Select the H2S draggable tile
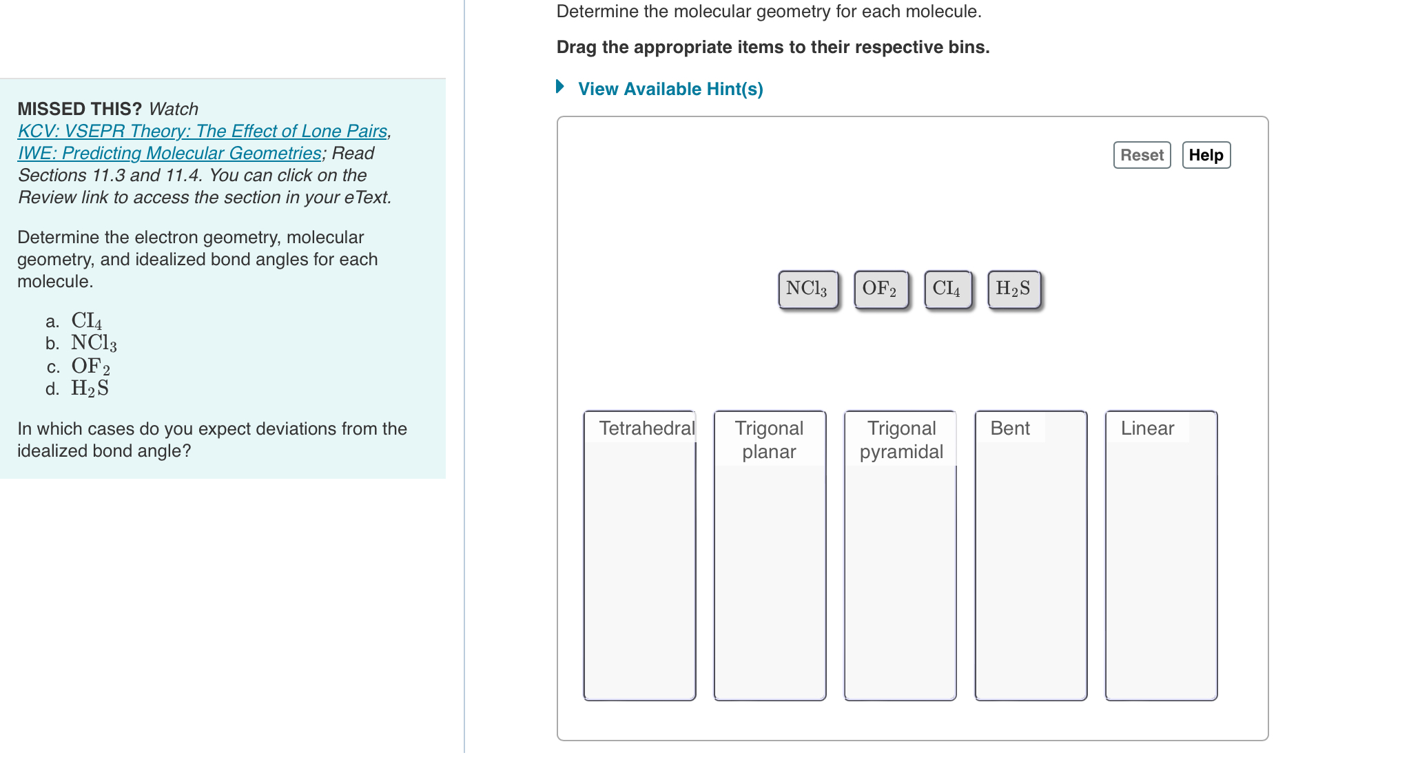Image resolution: width=1420 pixels, height=775 pixels. click(x=1013, y=289)
